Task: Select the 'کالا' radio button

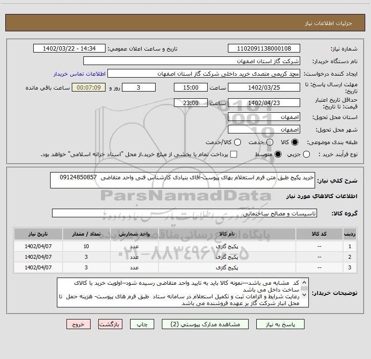Action: tap(295, 142)
